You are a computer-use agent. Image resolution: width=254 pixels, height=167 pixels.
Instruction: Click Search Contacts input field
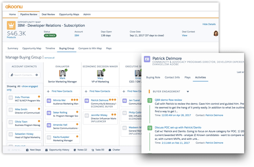(x=24, y=75)
